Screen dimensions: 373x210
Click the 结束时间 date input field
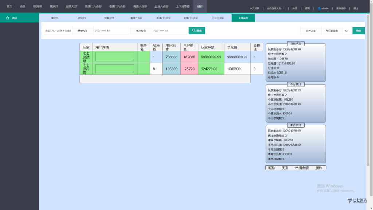(x=170, y=31)
